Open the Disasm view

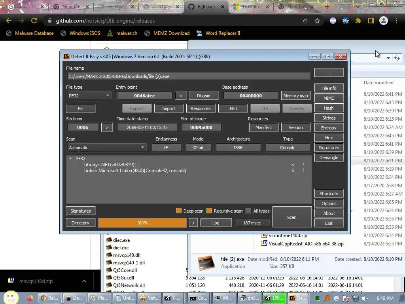point(204,96)
